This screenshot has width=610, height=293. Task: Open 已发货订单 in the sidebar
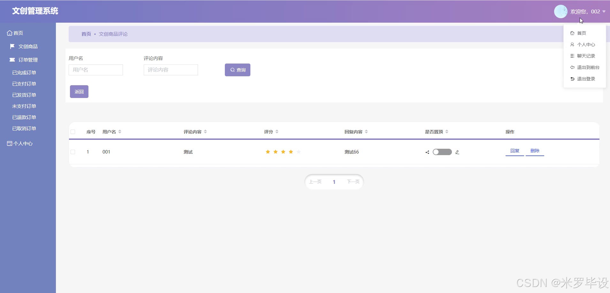point(24,95)
